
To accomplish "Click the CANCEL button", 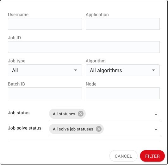I will [x=123, y=156].
